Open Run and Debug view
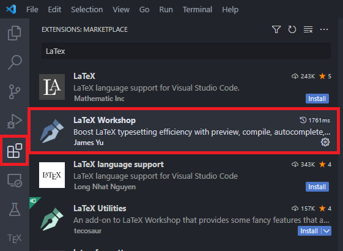 (15, 121)
